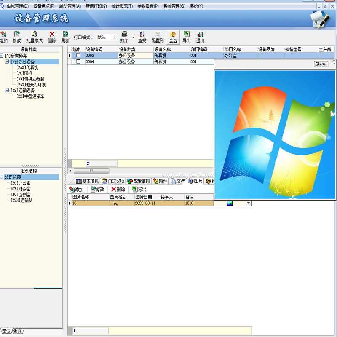The image size is (337, 337).
Task: Check the checkbox for device 0004
Action: tap(78, 62)
